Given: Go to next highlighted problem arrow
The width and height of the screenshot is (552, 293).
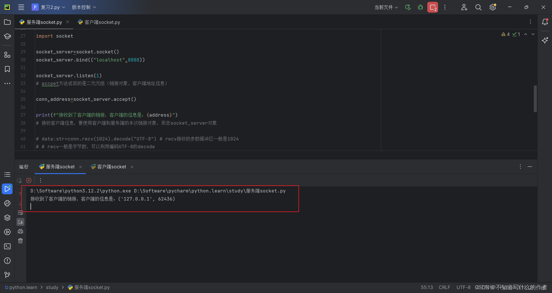Looking at the screenshot, I should point(533,34).
